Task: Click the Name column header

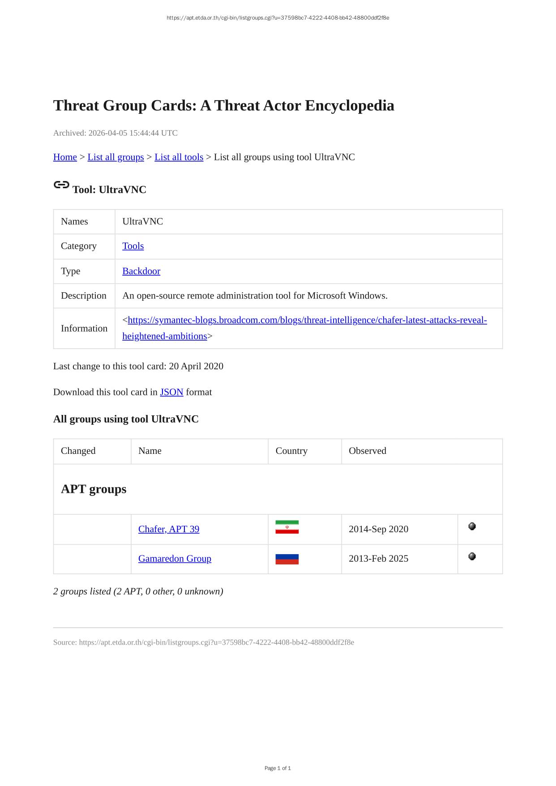Action: (x=150, y=451)
